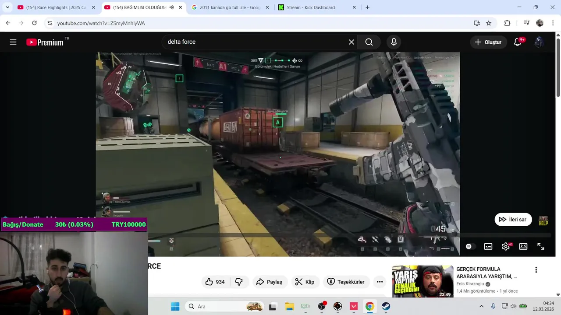
Task: Show hidden system tray icons
Action: (x=481, y=306)
